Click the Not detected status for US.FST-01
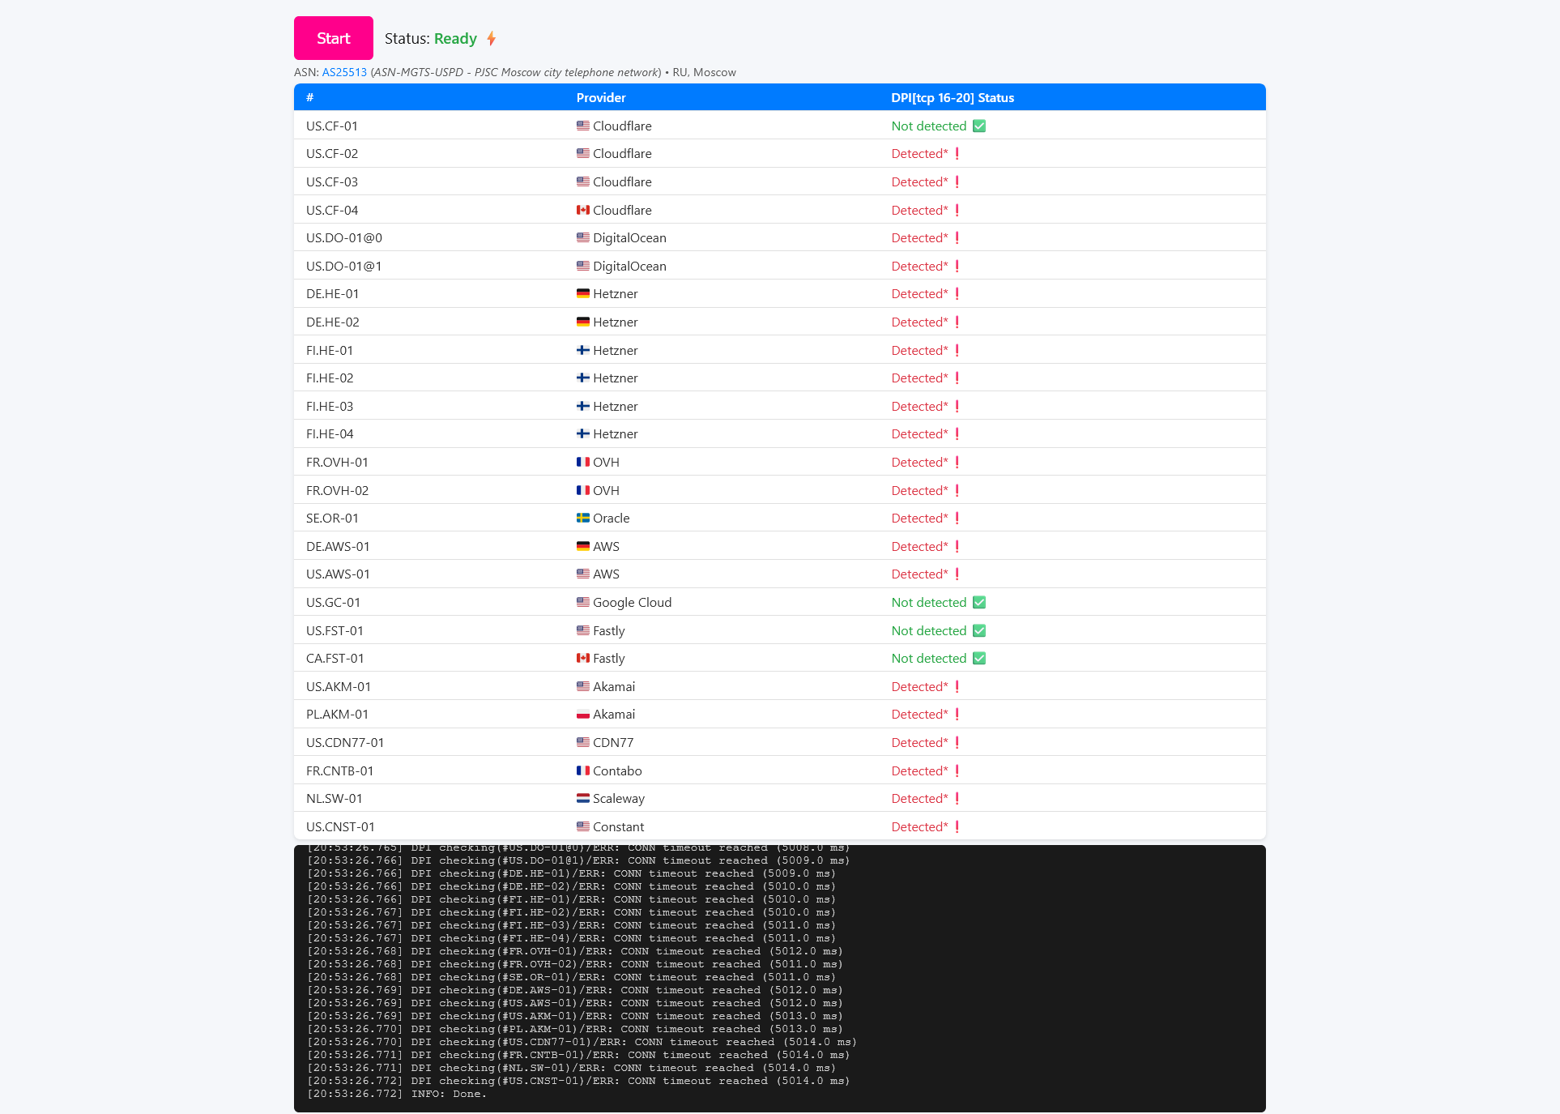This screenshot has height=1114, width=1560. tap(928, 630)
